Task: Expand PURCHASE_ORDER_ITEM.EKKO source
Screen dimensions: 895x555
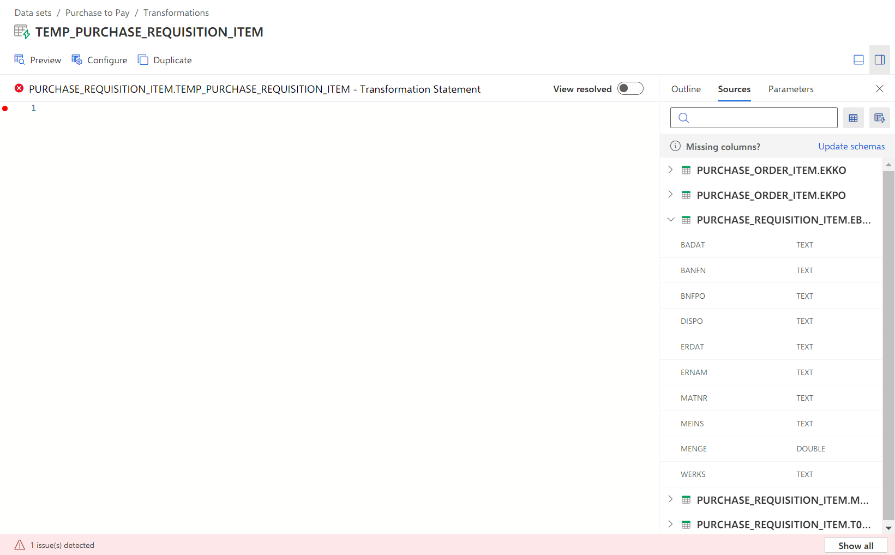Action: (671, 170)
